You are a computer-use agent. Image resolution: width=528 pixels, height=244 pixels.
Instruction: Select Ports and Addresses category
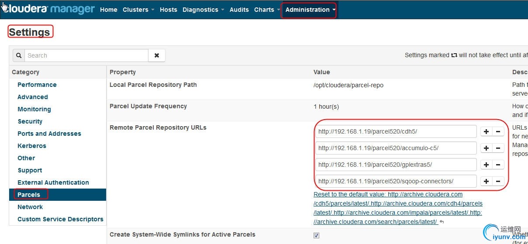coord(49,134)
